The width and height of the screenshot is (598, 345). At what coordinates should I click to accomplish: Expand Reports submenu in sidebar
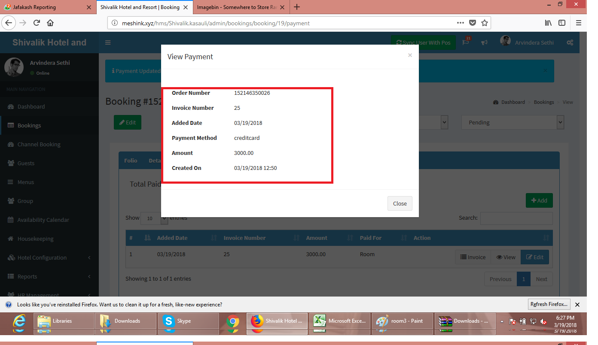coord(49,276)
